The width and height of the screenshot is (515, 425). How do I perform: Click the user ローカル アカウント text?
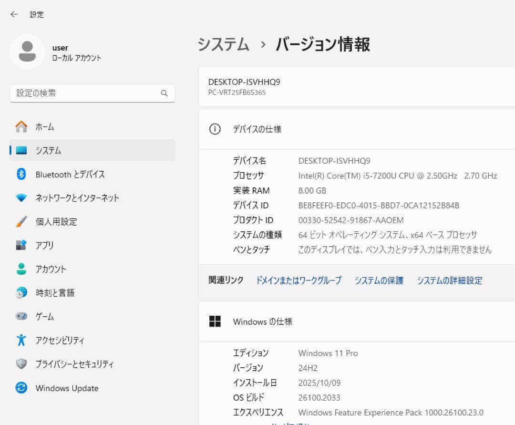[76, 58]
